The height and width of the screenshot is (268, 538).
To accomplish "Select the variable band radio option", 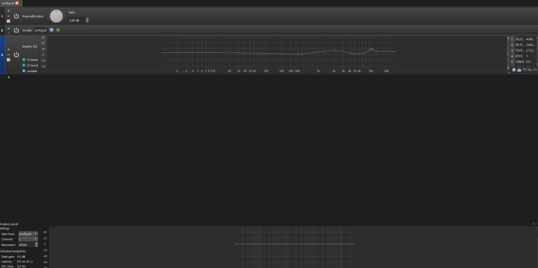I will [24, 70].
